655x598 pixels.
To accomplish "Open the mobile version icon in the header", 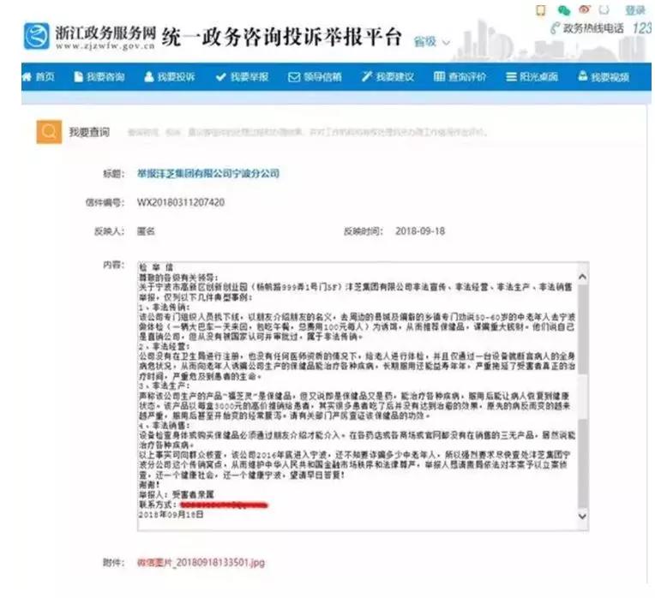I will click(540, 10).
